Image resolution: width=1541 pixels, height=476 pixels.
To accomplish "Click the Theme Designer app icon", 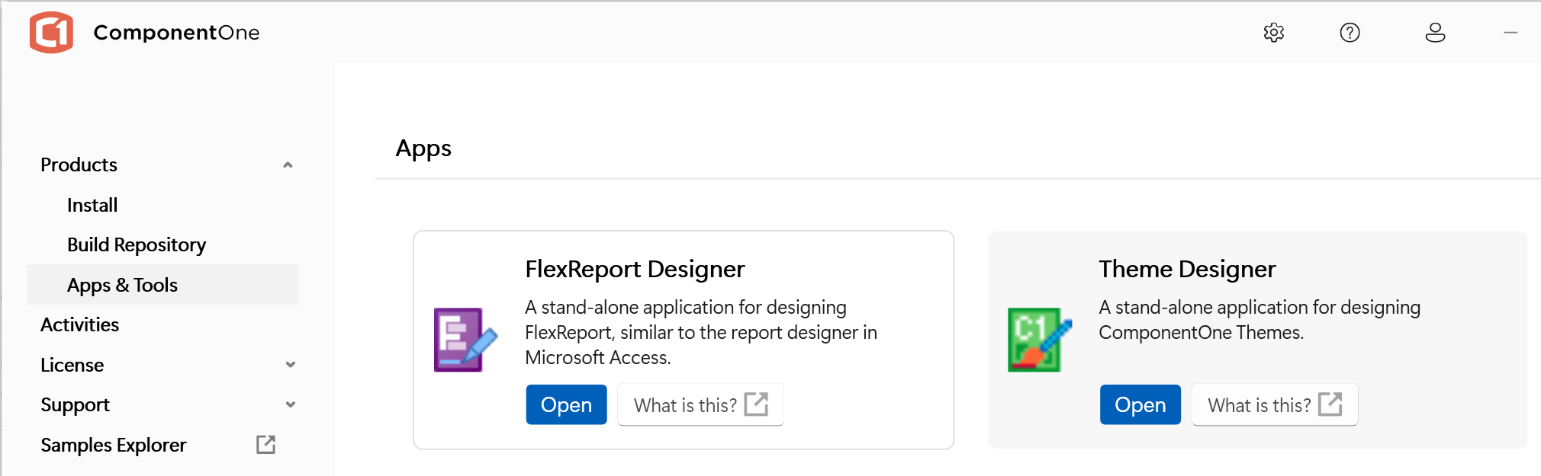I will point(1039,340).
